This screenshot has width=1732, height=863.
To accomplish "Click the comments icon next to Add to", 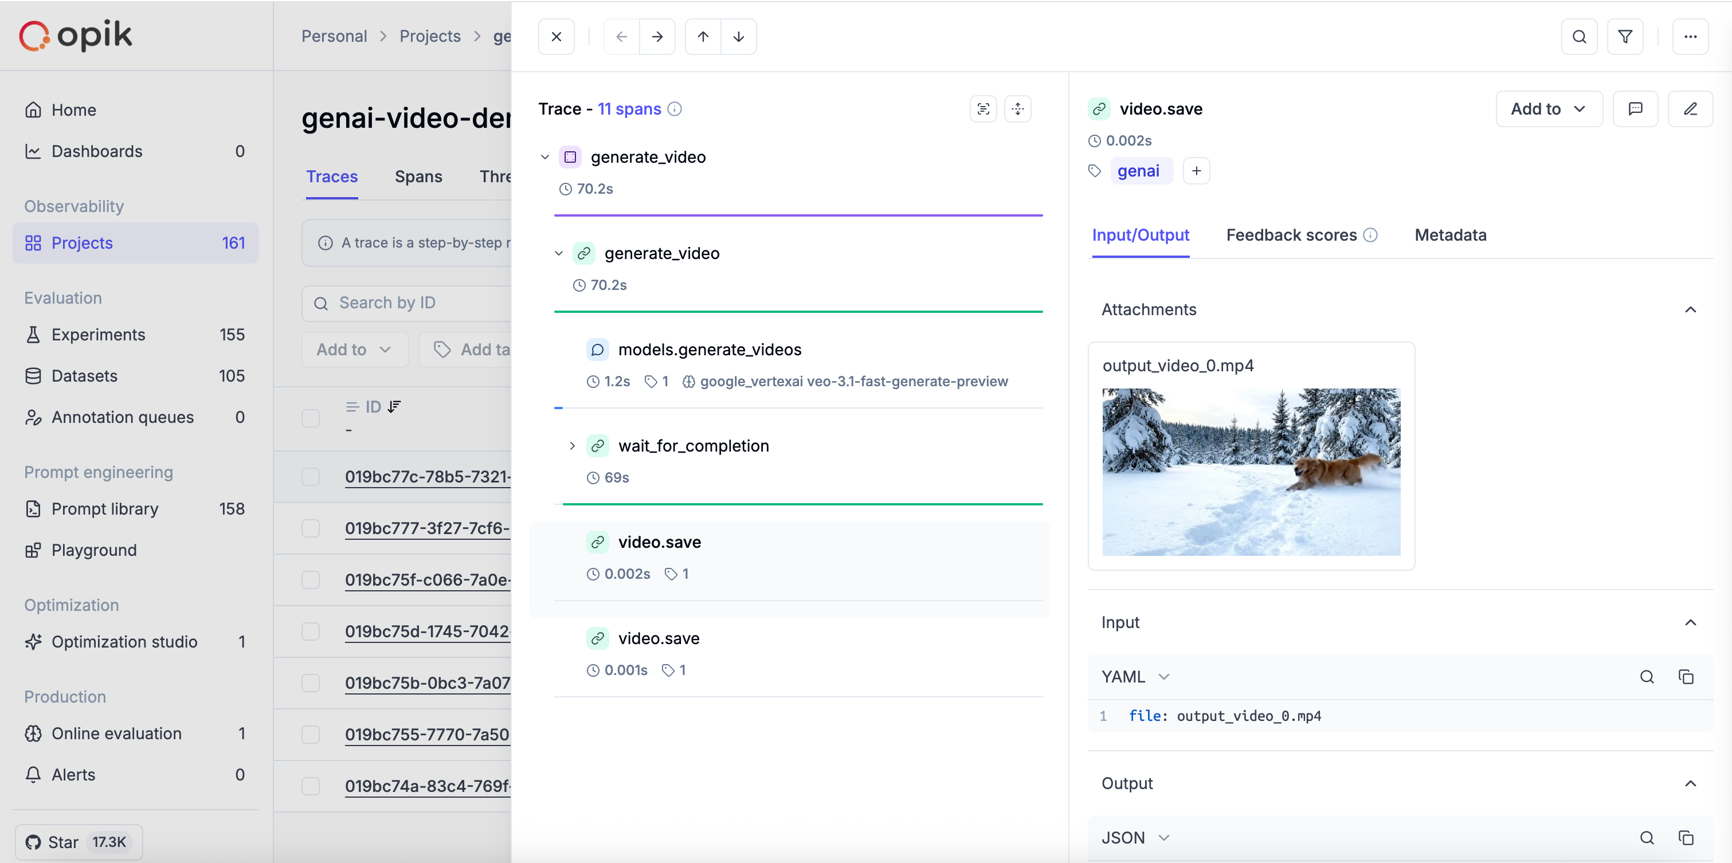I will pyautogui.click(x=1635, y=109).
